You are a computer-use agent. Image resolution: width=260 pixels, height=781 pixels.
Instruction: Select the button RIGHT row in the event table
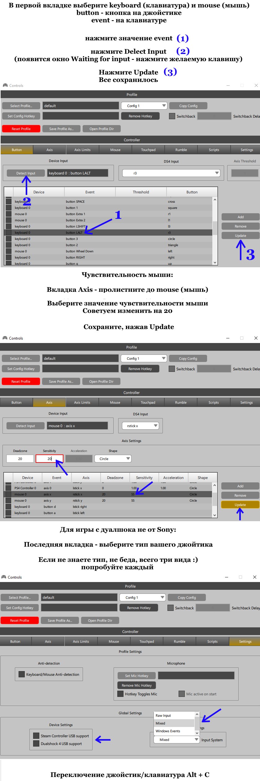(x=108, y=257)
